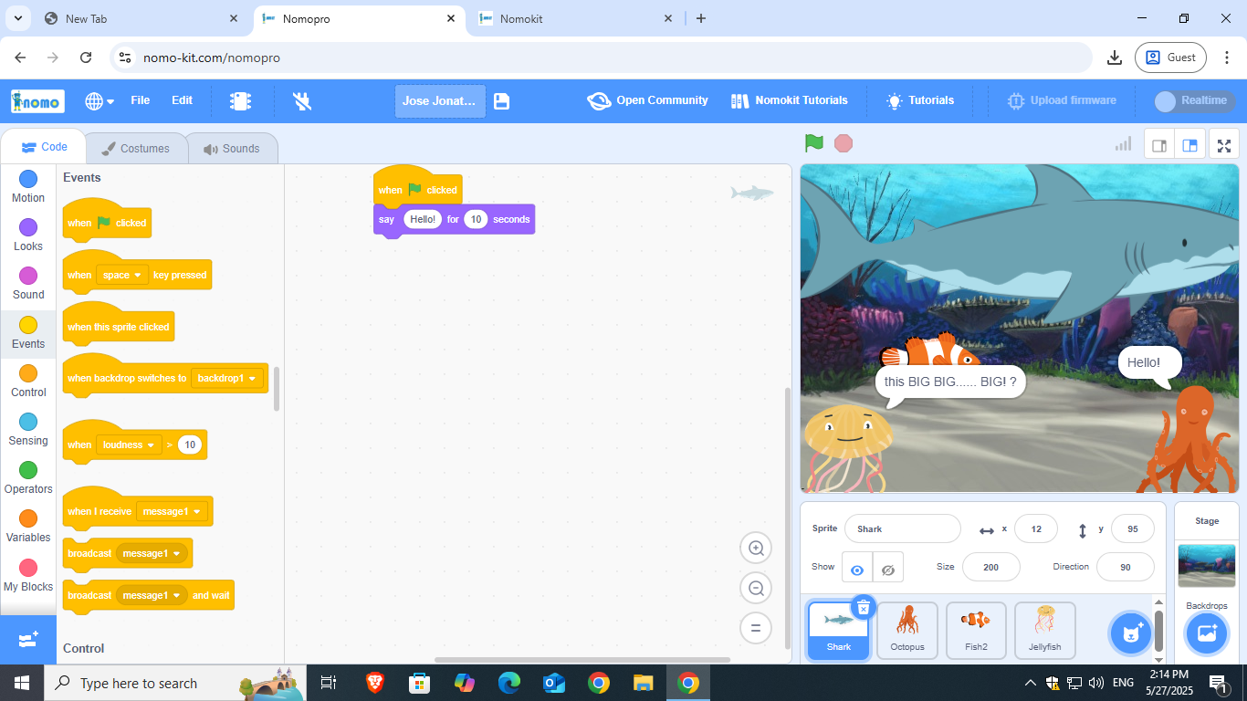The image size is (1247, 701).
Task: Click the loudness threshold value 10
Action: click(x=190, y=445)
